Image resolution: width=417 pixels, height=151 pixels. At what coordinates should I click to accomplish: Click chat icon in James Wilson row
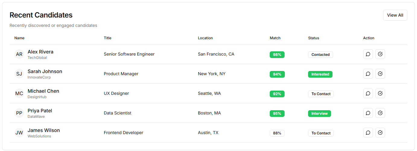pyautogui.click(x=368, y=133)
